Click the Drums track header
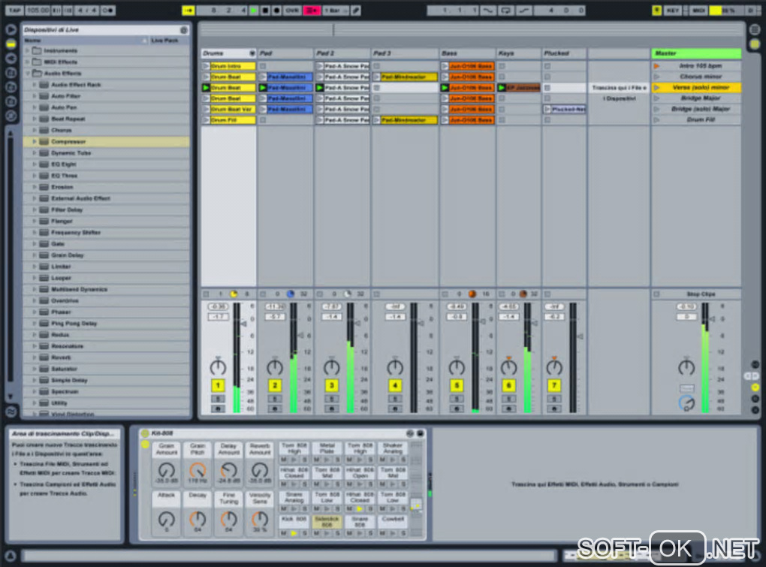Viewport: 766px width, 567px height. point(228,53)
